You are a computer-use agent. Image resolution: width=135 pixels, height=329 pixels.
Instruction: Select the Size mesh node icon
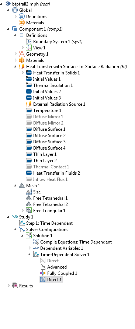(28, 192)
